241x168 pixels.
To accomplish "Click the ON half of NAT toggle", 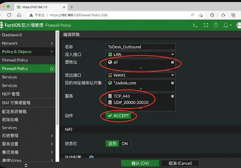I will (x=125, y=144).
